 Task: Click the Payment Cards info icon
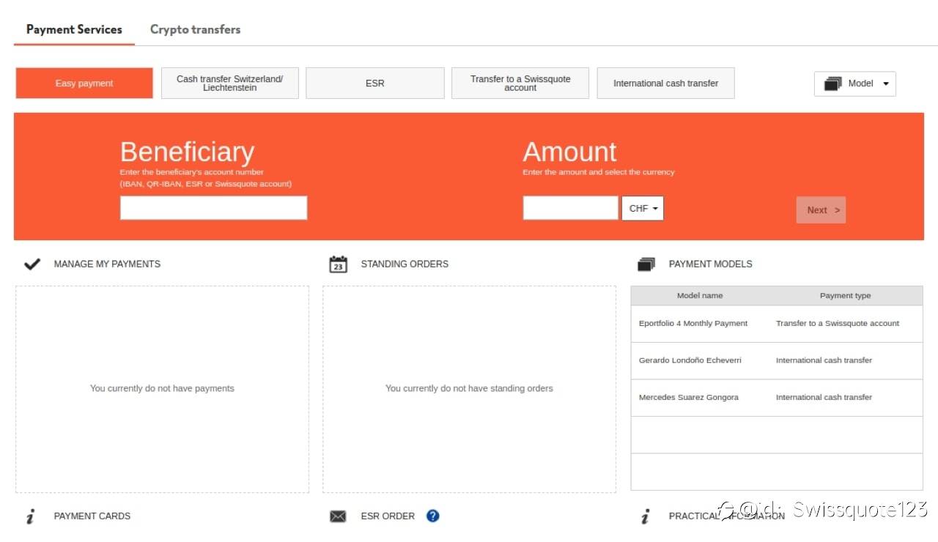(30, 516)
